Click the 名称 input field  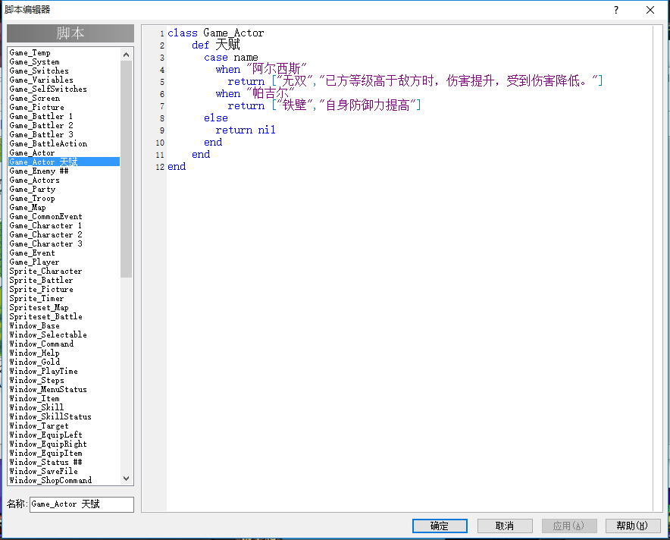pyautogui.click(x=82, y=504)
